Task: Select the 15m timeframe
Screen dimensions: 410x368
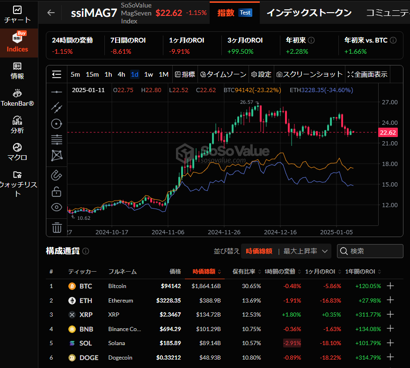Action: (x=92, y=74)
